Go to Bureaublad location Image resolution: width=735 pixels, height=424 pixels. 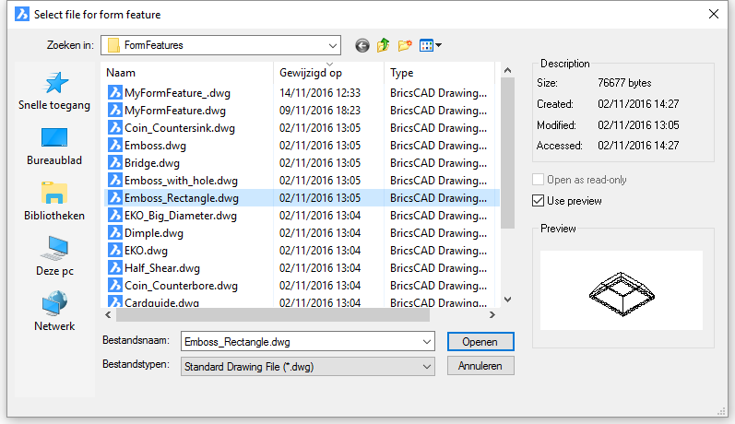(54, 147)
